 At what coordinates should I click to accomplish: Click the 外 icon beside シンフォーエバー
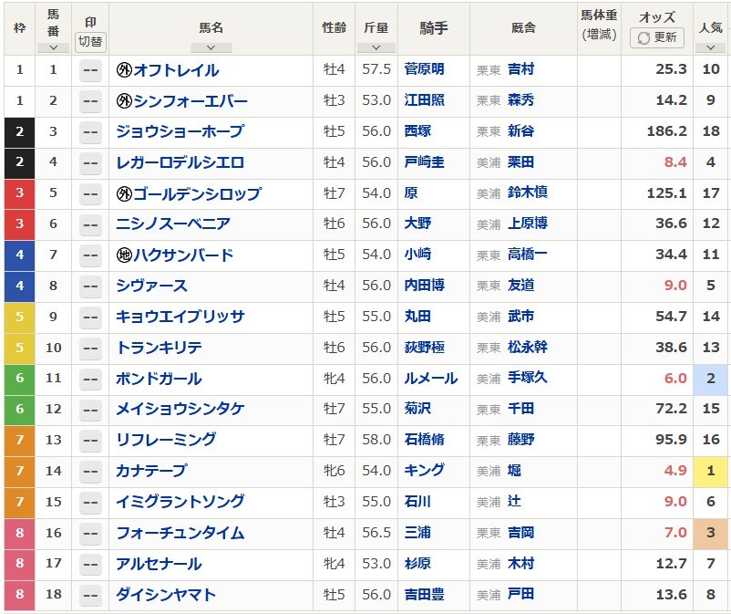(x=124, y=100)
